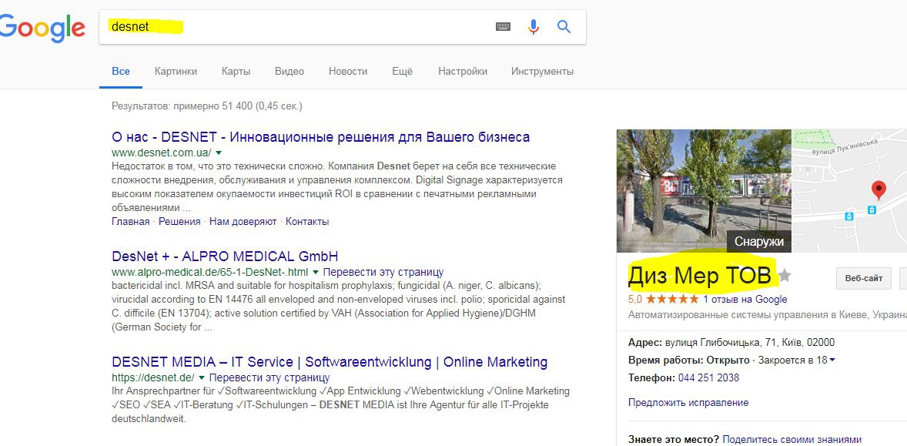Image resolution: width=907 pixels, height=446 pixels.
Task: Open result 'DESNET MEDIA – IT Service'
Action: click(x=330, y=362)
